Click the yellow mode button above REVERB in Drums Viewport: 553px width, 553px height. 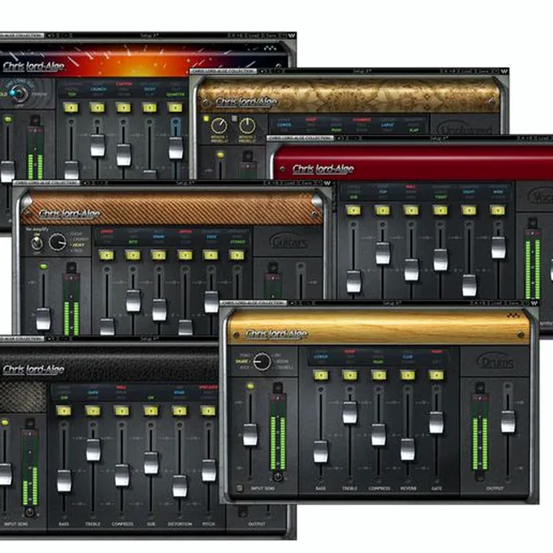tap(407, 376)
